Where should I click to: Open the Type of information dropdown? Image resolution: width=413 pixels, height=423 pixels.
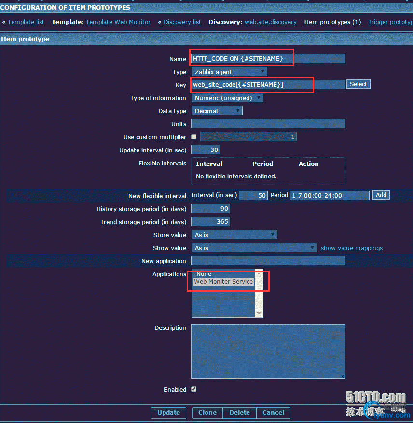coord(227,98)
